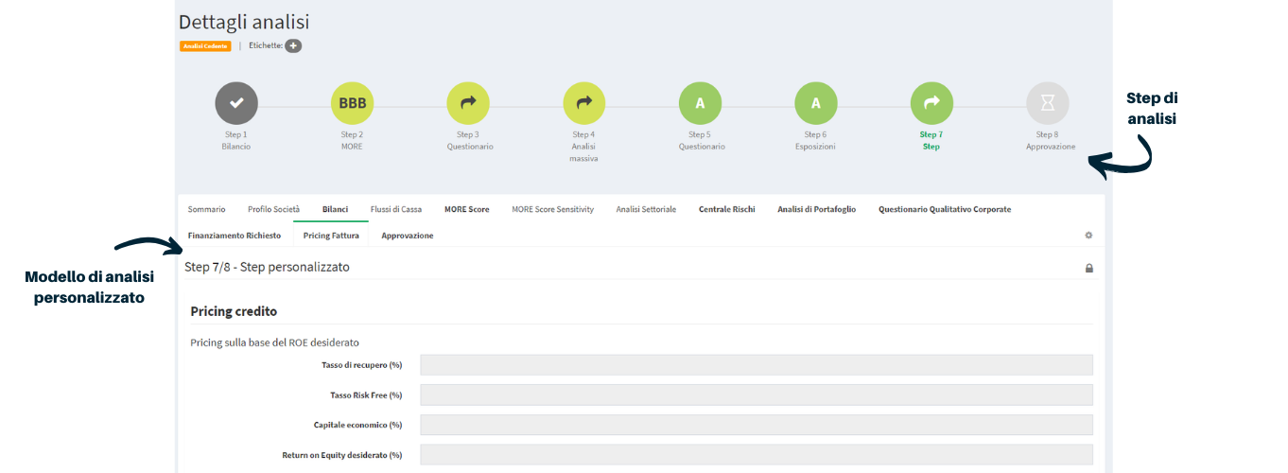Image resolution: width=1288 pixels, height=473 pixels.
Task: Open the tab settings gear icon
Action: (1088, 236)
